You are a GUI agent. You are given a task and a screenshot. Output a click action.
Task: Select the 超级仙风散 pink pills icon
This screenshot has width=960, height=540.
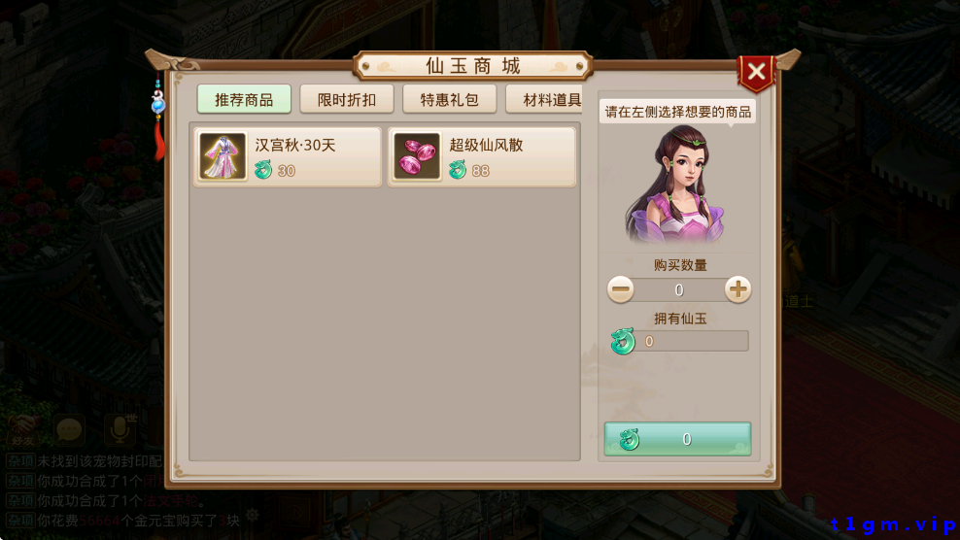[x=417, y=156]
